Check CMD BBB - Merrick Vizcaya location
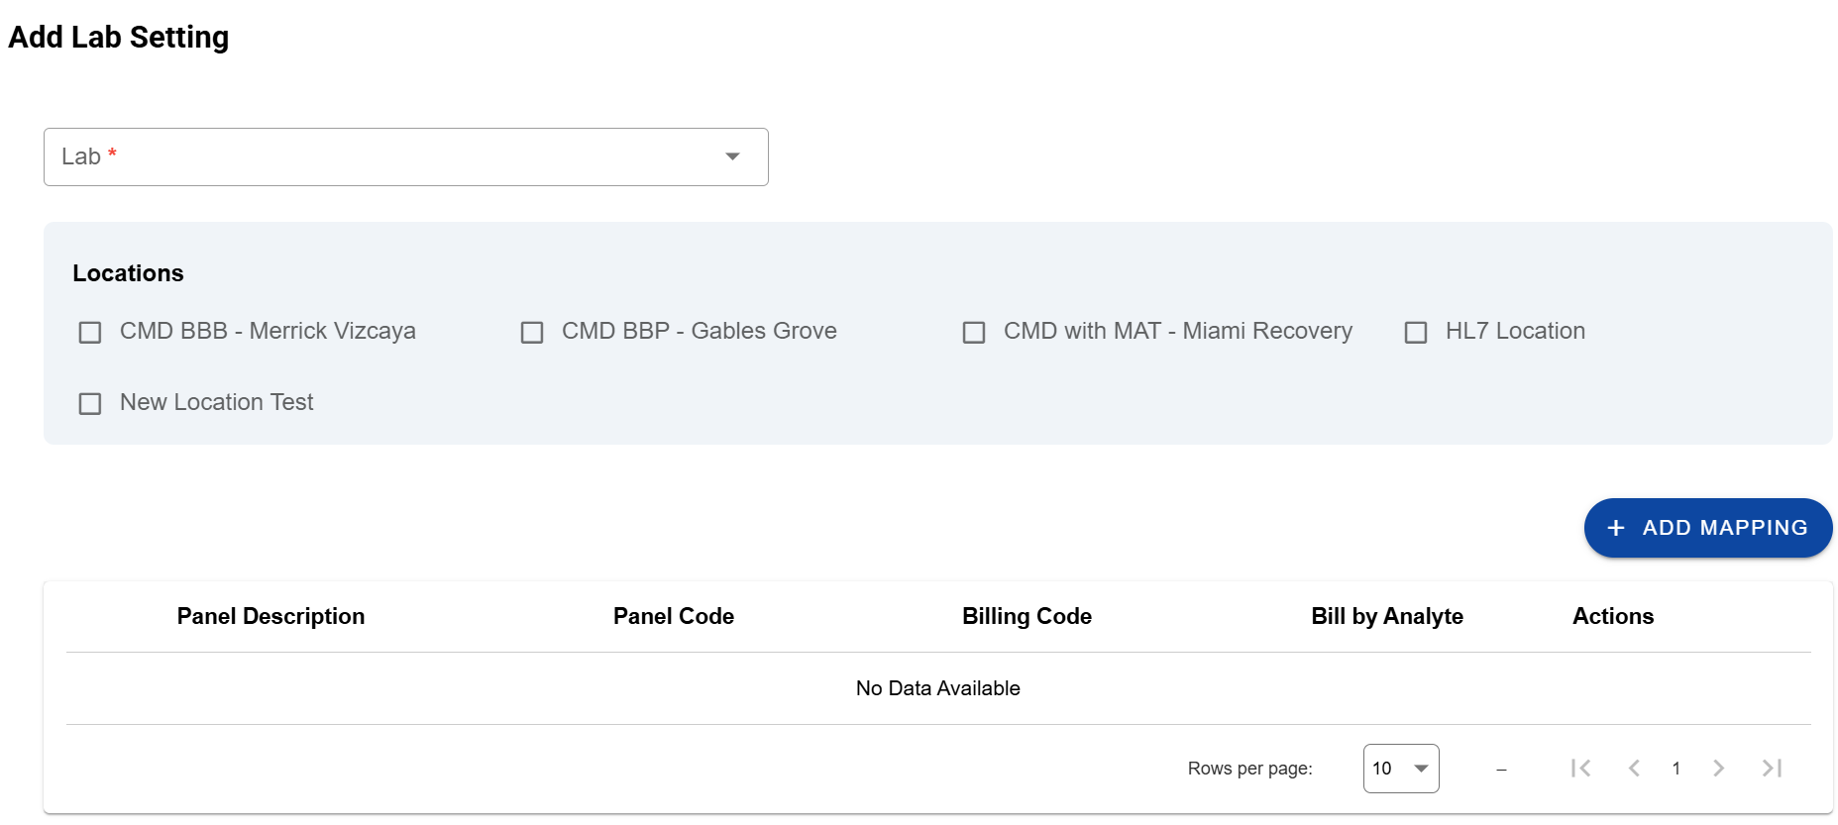The height and width of the screenshot is (825, 1838). pyautogui.click(x=90, y=332)
